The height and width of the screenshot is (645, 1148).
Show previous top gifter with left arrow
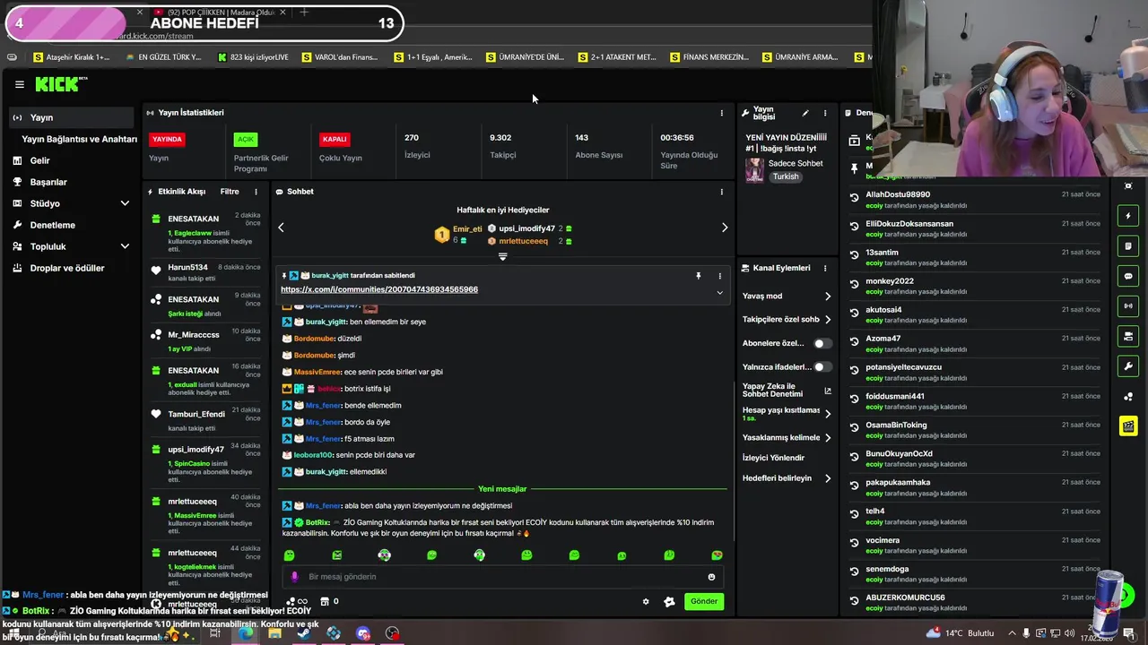point(281,228)
